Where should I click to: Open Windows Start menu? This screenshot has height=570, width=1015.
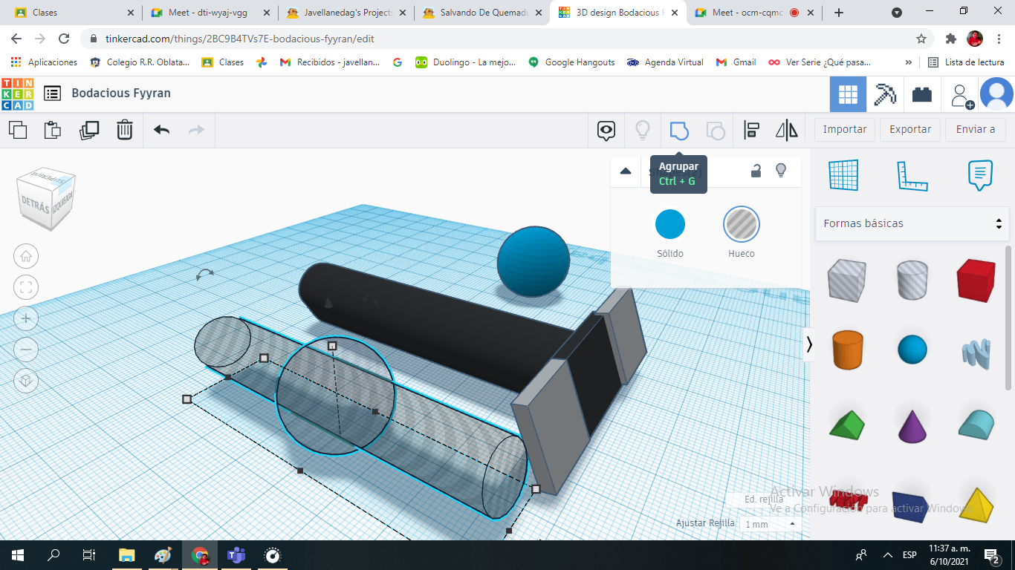[18, 554]
